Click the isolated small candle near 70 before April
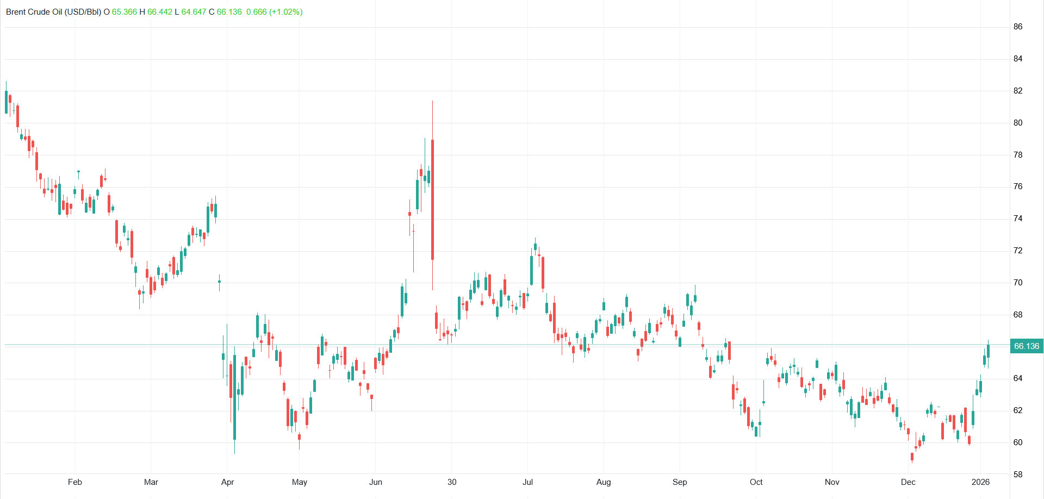Image resolution: width=1044 pixels, height=499 pixels. [219, 282]
